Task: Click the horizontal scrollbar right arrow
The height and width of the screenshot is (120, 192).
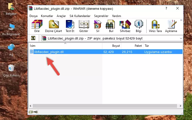Action: 180,106
